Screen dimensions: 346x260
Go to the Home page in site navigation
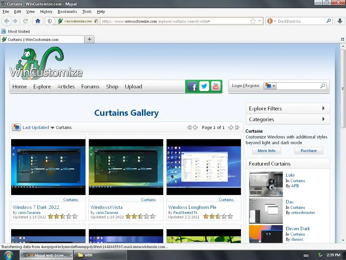(x=19, y=86)
